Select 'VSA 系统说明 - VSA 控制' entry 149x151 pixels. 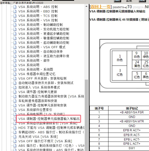[x=38, y=20]
